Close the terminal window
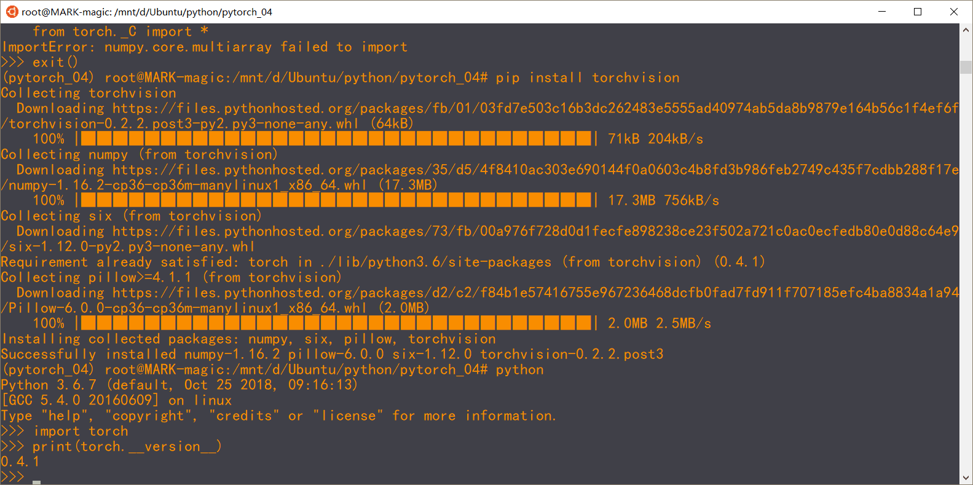This screenshot has height=485, width=973. pos(954,12)
